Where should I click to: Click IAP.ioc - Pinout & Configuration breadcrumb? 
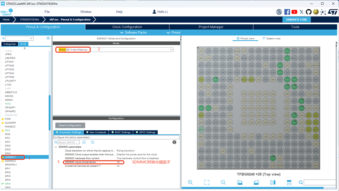(70, 20)
